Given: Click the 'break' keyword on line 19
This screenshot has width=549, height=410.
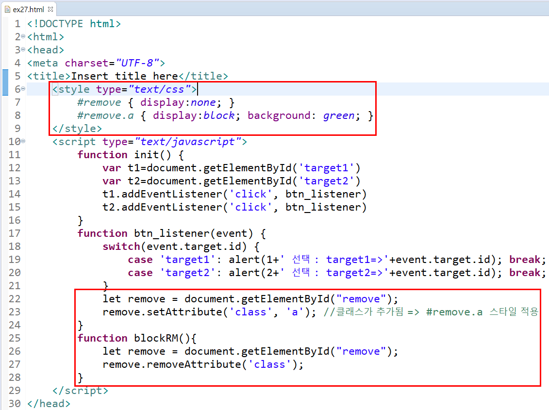Looking at the screenshot, I should coord(525,260).
